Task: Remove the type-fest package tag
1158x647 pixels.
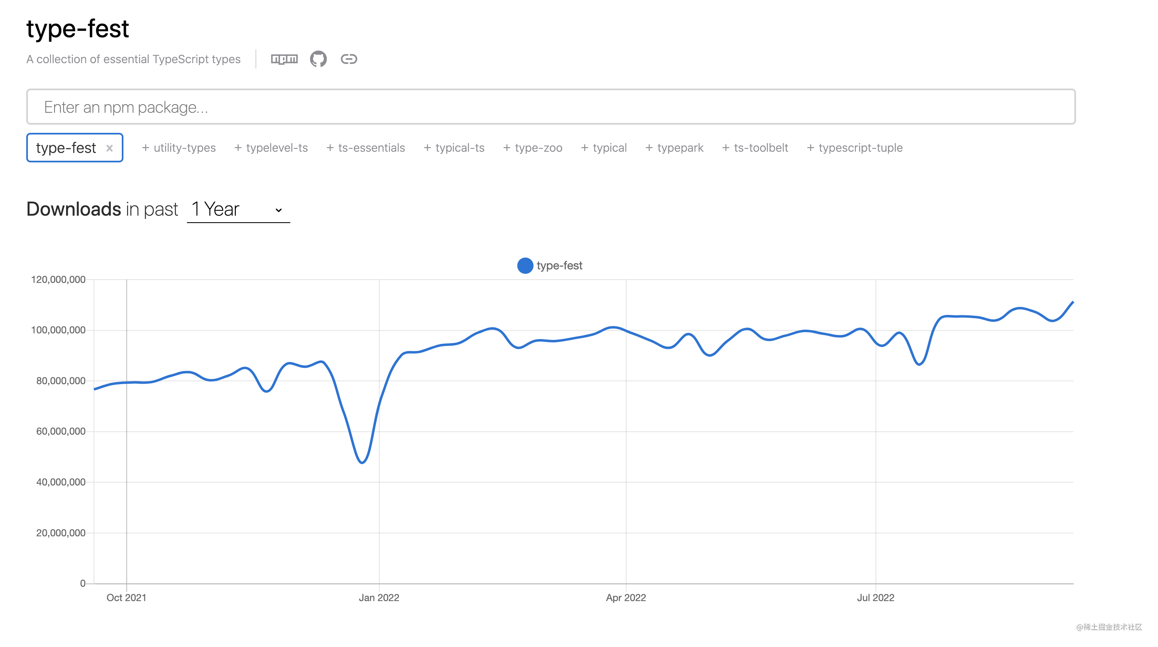Action: click(x=109, y=148)
